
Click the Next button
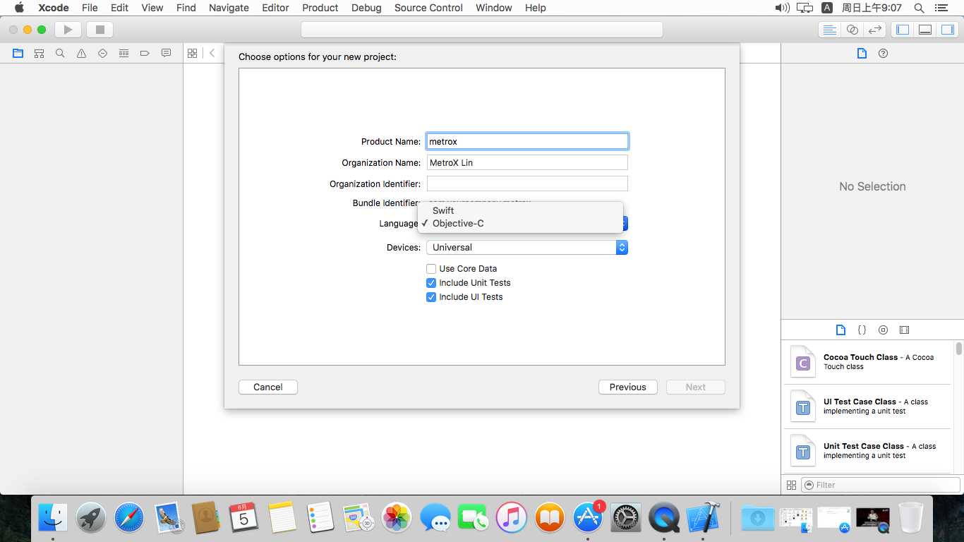pos(696,387)
